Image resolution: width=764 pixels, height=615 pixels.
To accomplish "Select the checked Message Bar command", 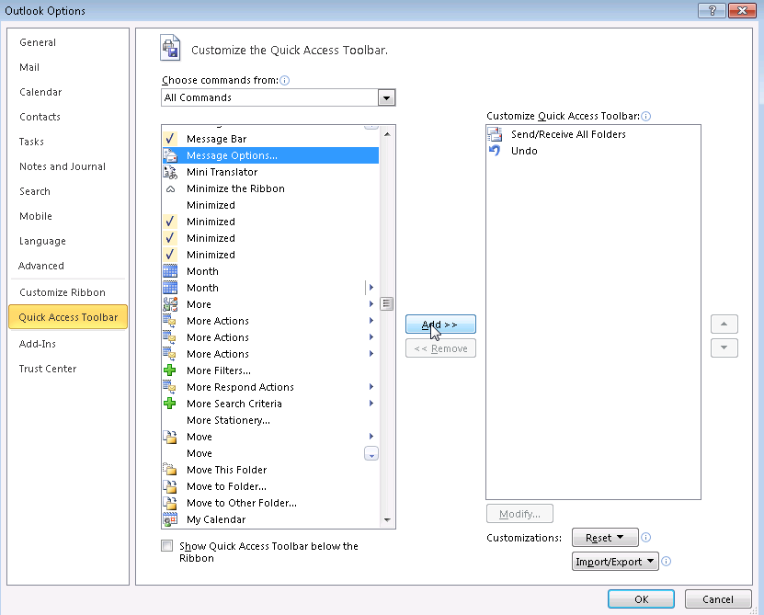I will point(270,139).
